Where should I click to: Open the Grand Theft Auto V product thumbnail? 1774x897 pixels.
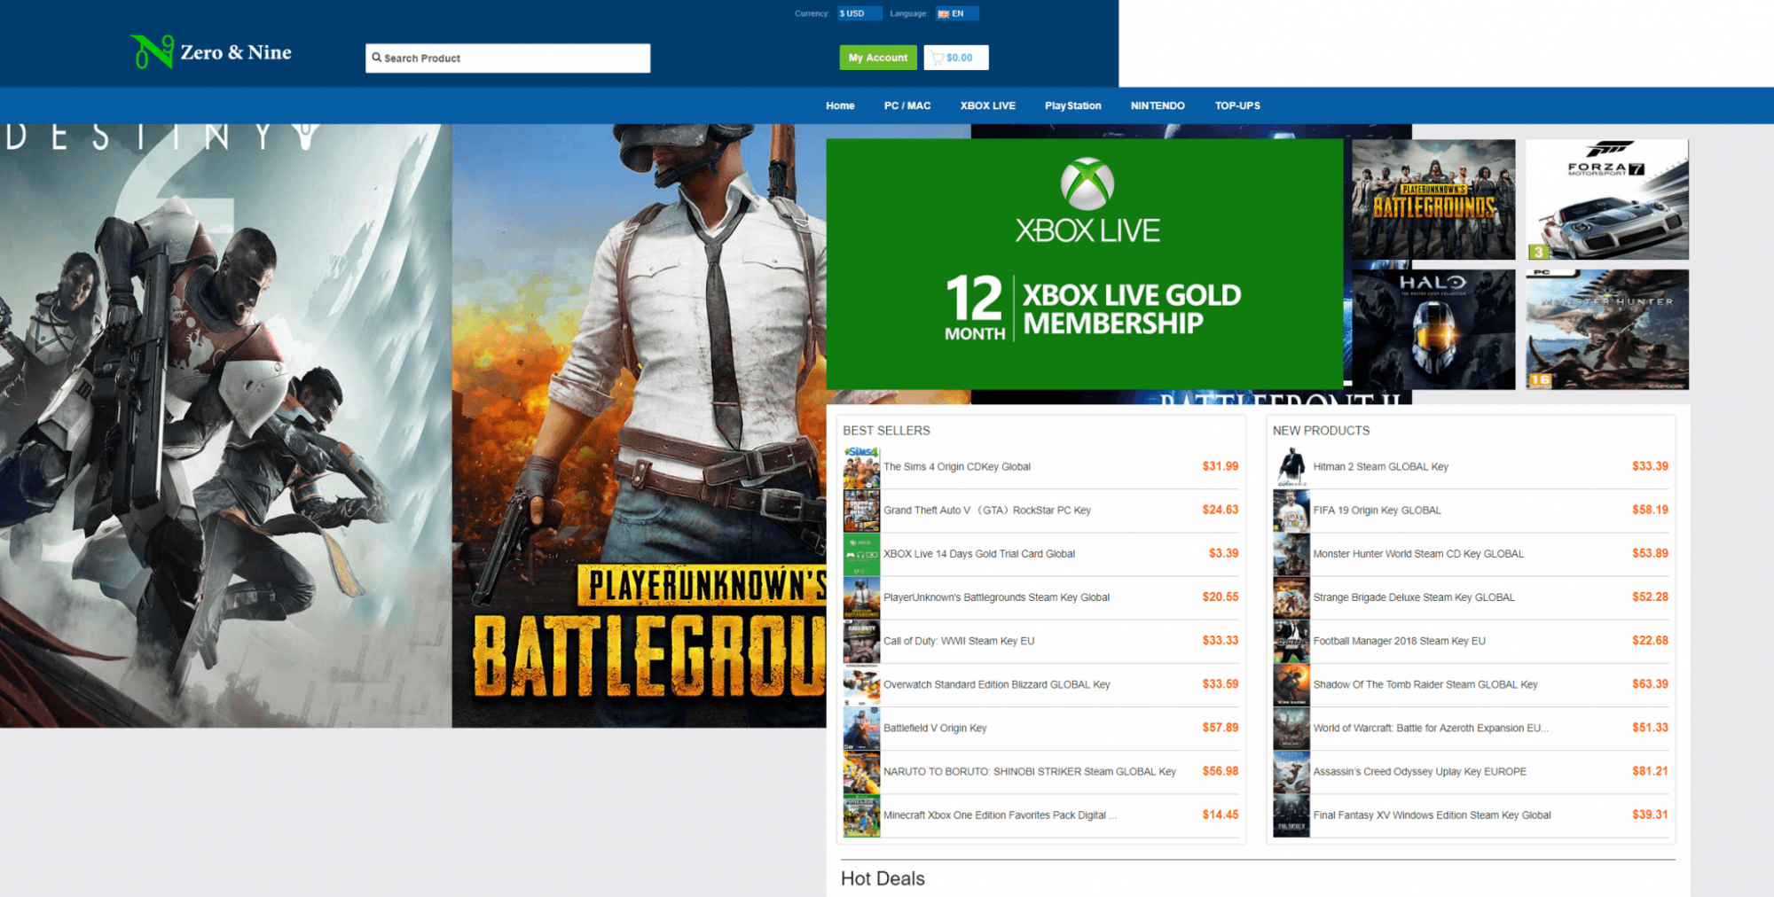[861, 511]
